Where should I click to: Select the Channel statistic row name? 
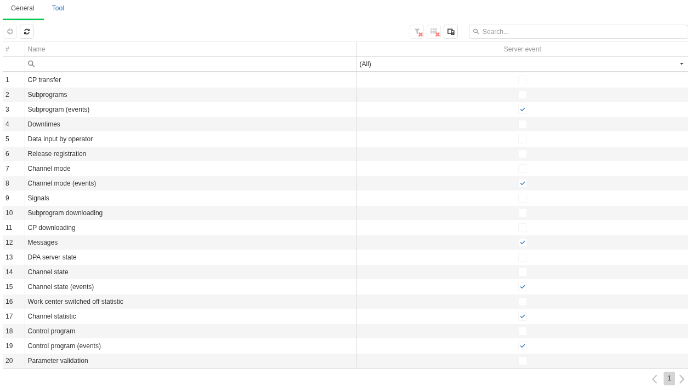(52, 316)
